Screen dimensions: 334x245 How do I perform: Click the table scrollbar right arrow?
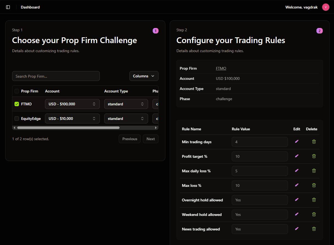[x=156, y=128]
